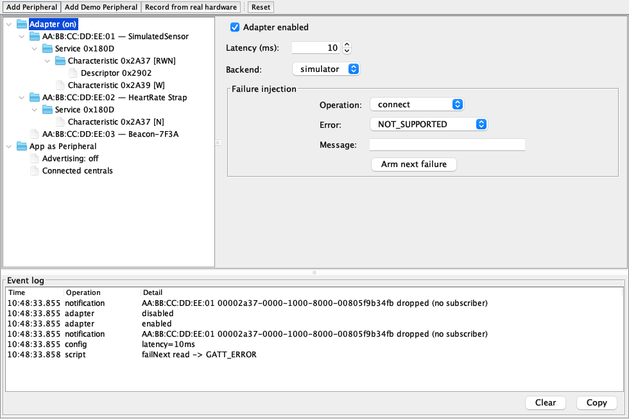Click the Advertising: off file icon
629x419 pixels.
coord(35,159)
